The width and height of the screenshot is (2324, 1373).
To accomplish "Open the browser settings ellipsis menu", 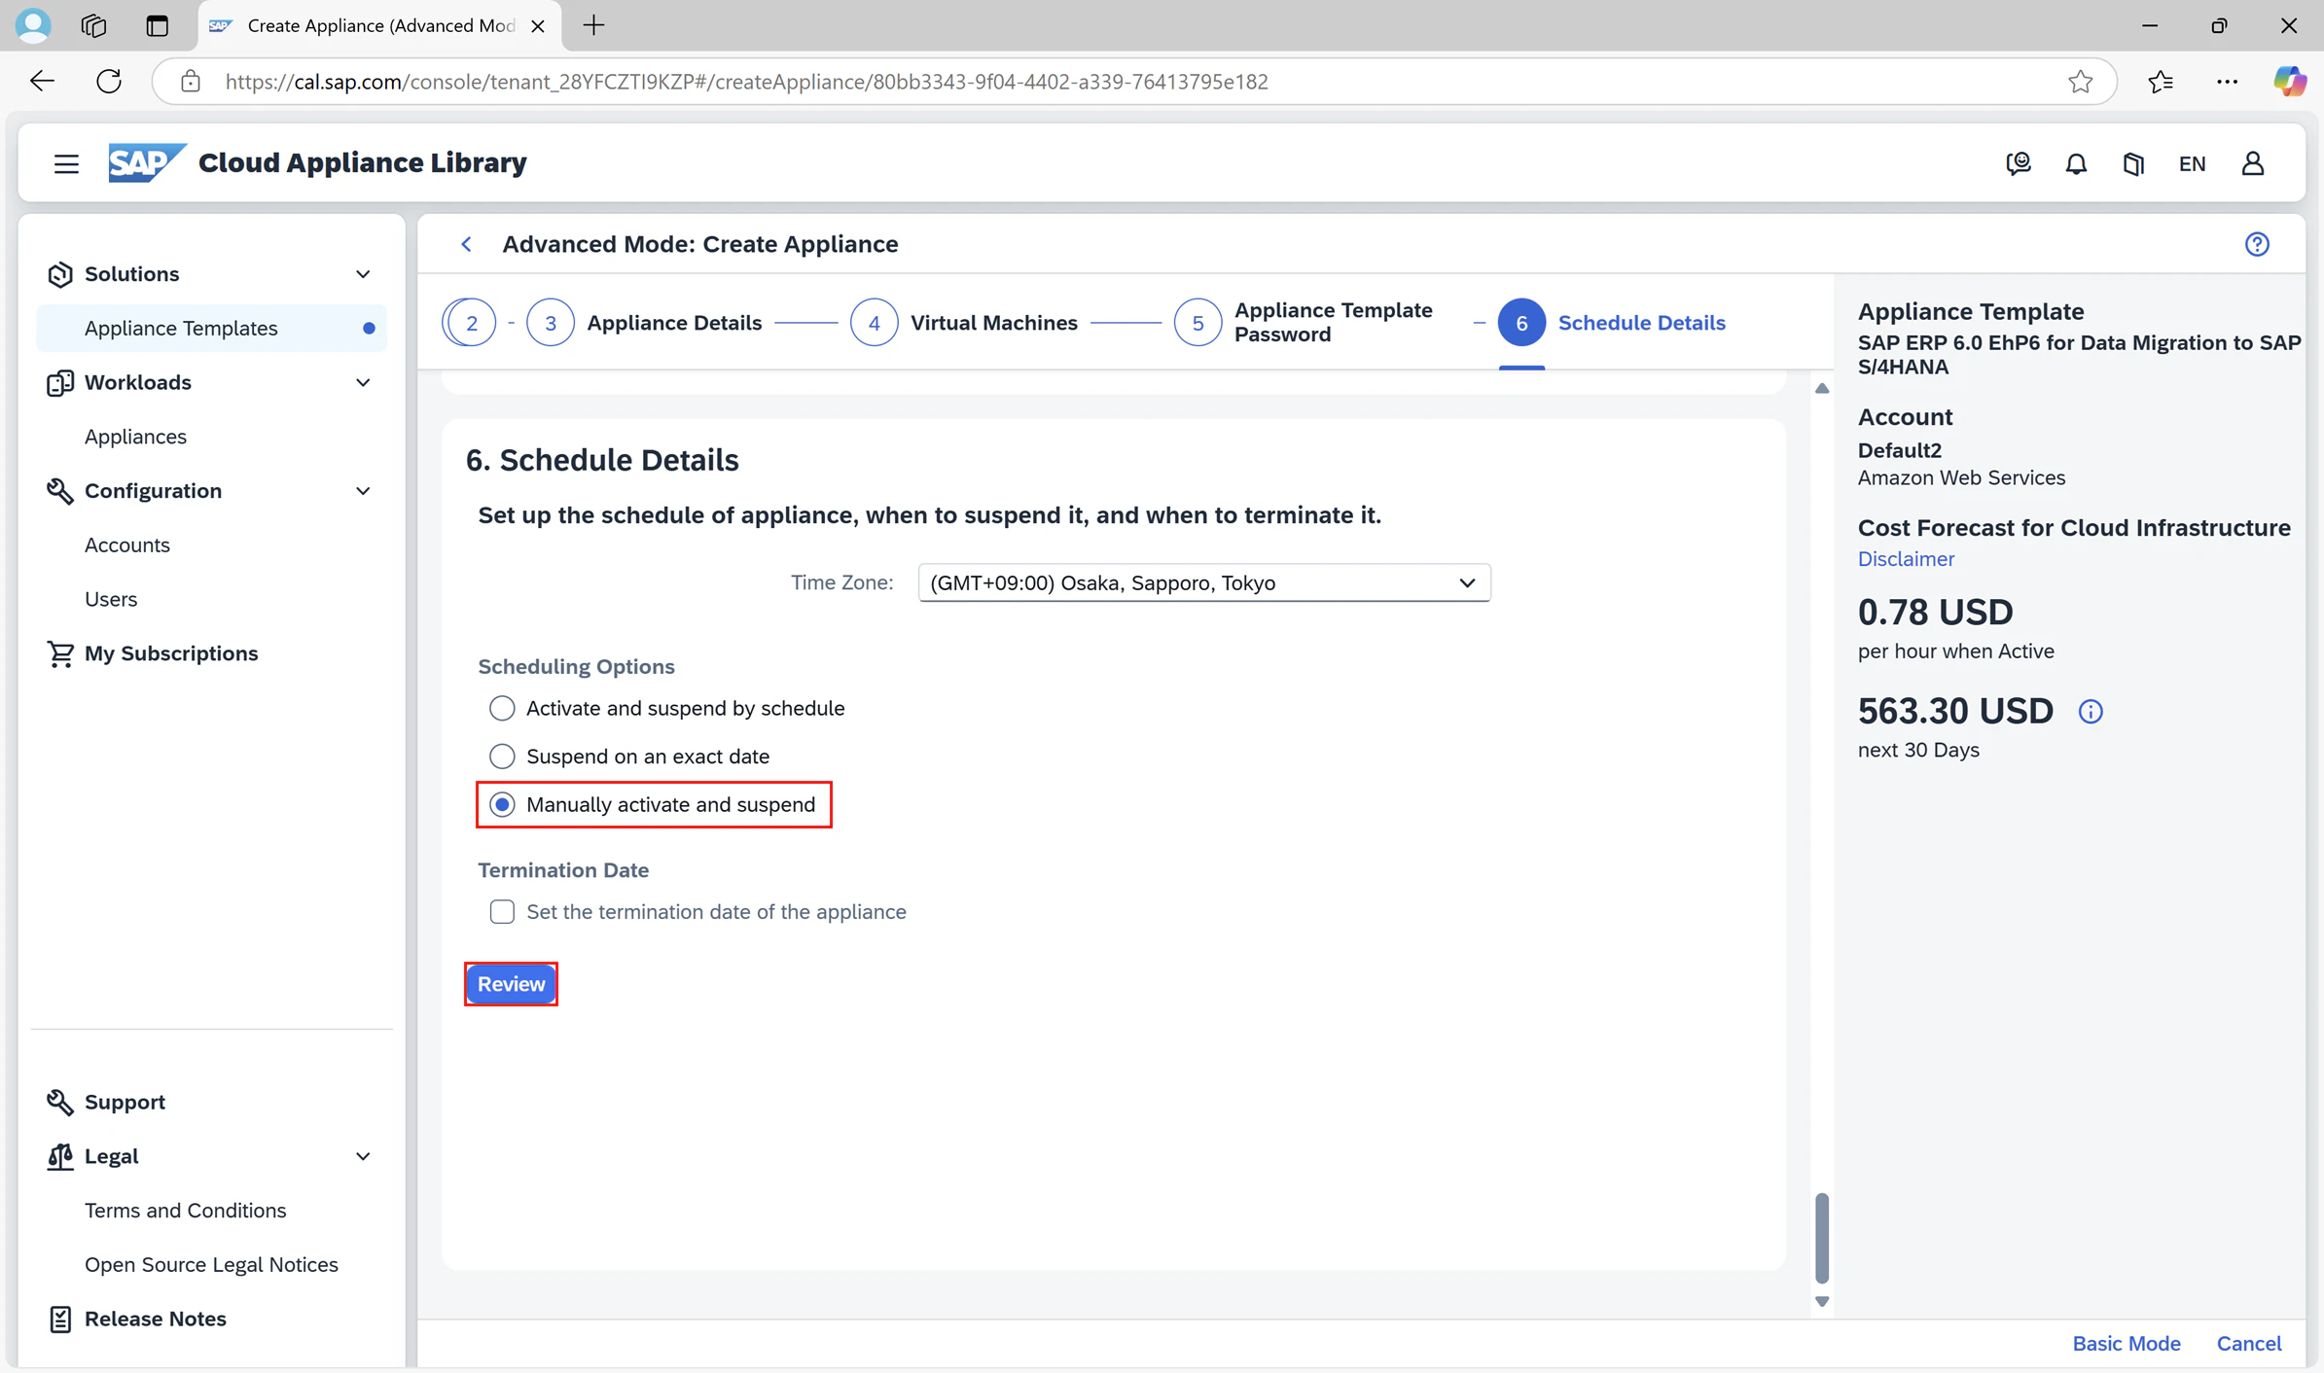I will point(2227,82).
